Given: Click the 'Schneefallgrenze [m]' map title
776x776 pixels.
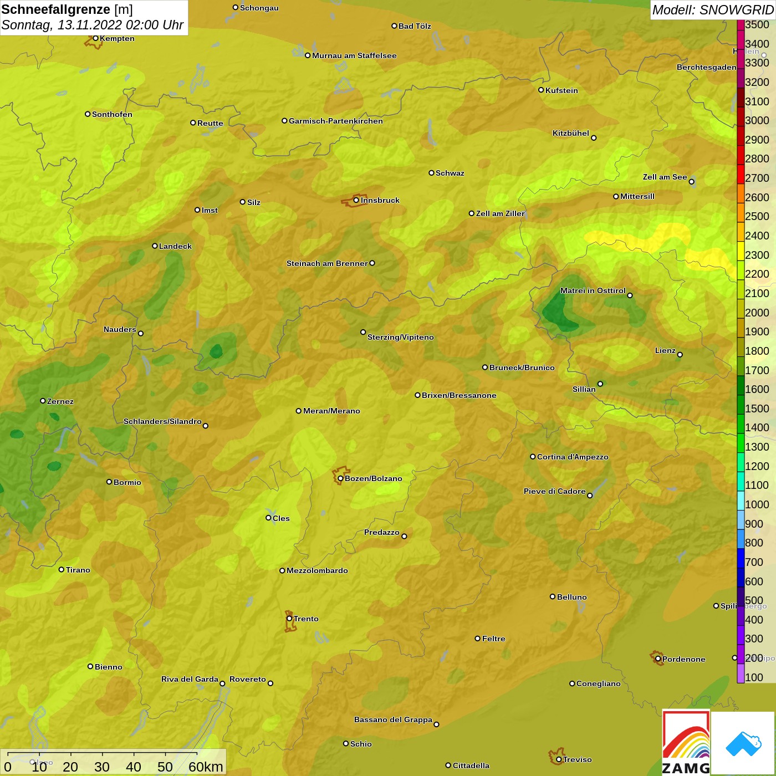Looking at the screenshot, I should (67, 9).
